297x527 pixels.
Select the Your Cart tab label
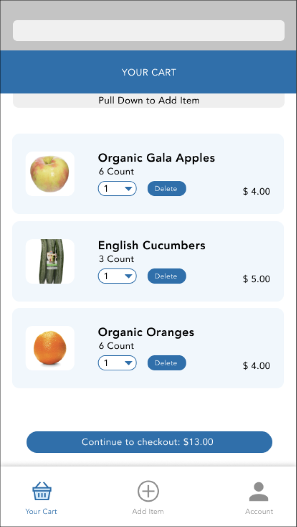(x=41, y=512)
